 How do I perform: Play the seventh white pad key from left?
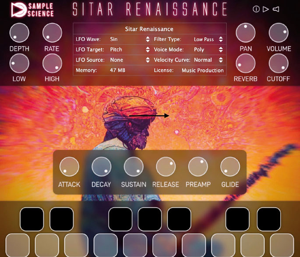[194, 245]
